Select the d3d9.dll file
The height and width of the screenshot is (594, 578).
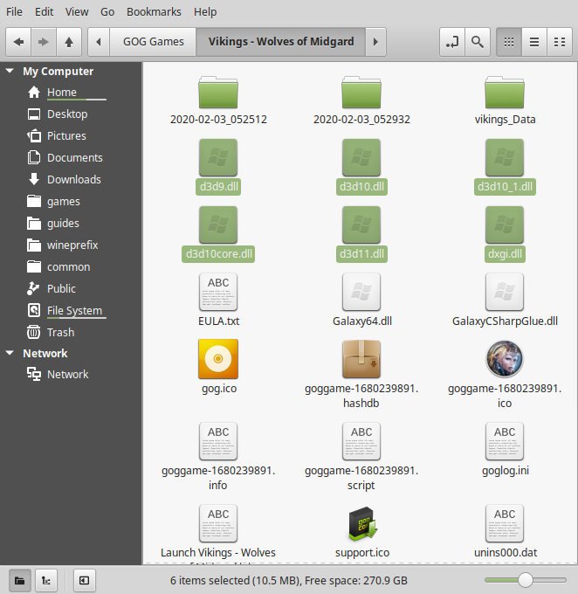[218, 167]
